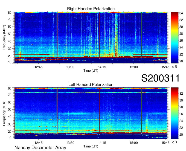
Task: Click the "Nancay Decameter Array" caption
Action: [x=40, y=148]
